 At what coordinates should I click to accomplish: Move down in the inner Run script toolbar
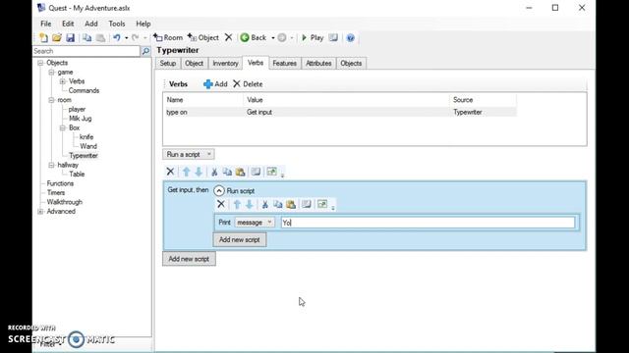(x=249, y=204)
